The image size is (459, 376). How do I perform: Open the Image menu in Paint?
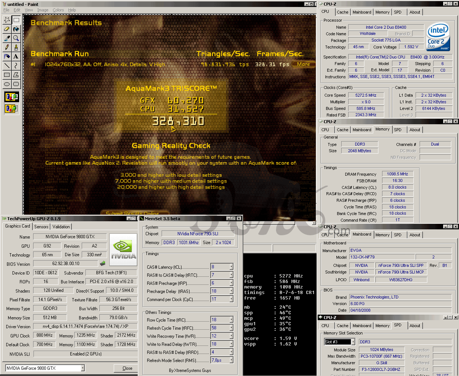pyautogui.click(x=43, y=10)
